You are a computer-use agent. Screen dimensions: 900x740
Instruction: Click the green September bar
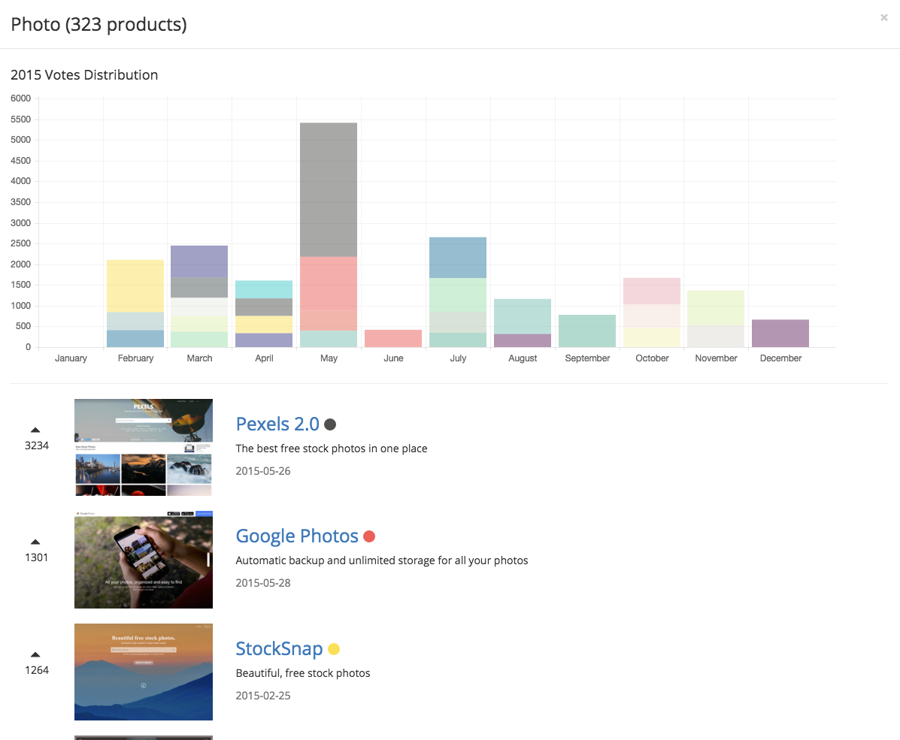coord(587,331)
